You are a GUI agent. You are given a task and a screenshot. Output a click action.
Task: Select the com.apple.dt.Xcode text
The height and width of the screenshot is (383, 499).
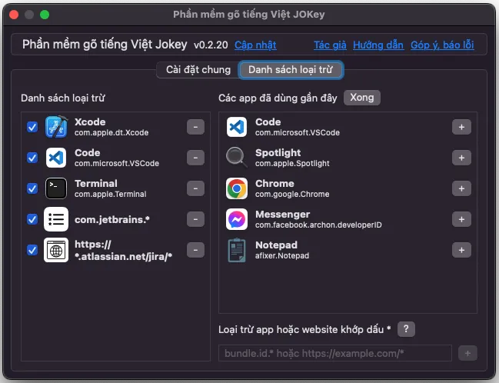pyautogui.click(x=111, y=133)
